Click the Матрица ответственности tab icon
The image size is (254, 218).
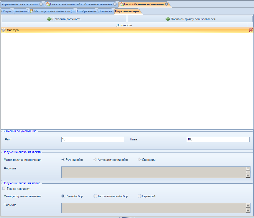(x=31, y=11)
